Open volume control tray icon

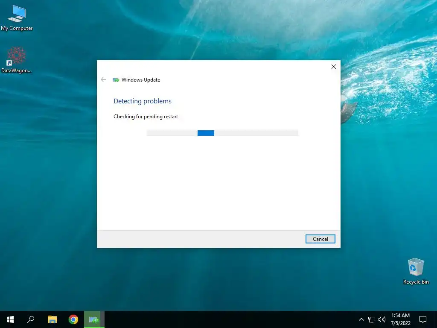pos(382,319)
